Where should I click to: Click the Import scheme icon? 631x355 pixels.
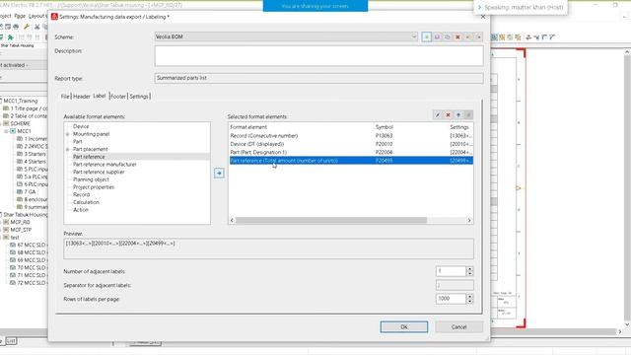coord(468,37)
